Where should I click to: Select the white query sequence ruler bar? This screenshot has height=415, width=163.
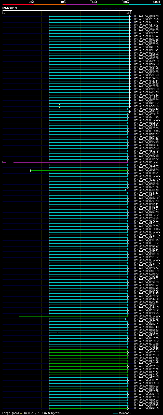click(67, 10)
